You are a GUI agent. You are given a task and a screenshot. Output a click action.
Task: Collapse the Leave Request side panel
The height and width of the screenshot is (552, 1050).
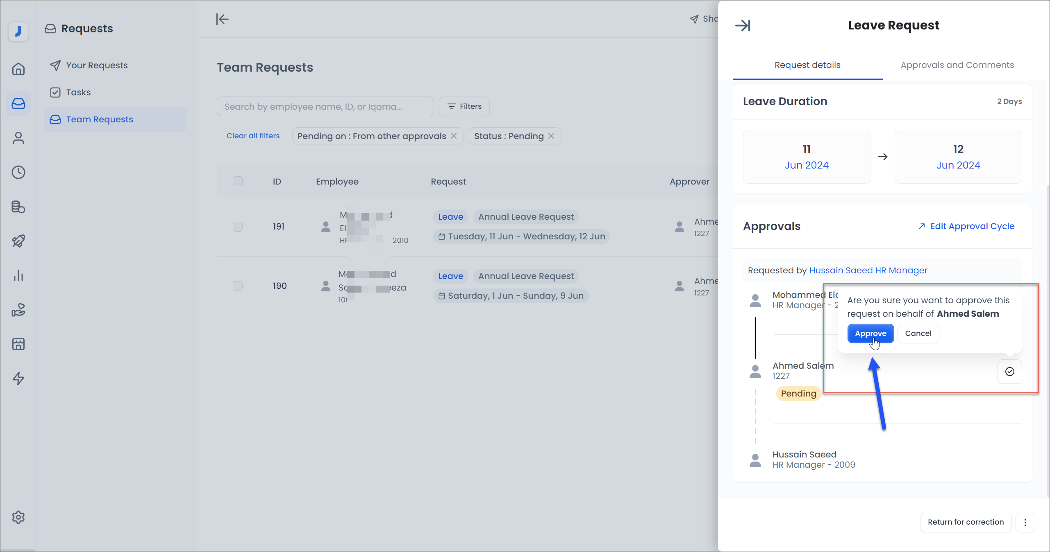[x=743, y=25]
